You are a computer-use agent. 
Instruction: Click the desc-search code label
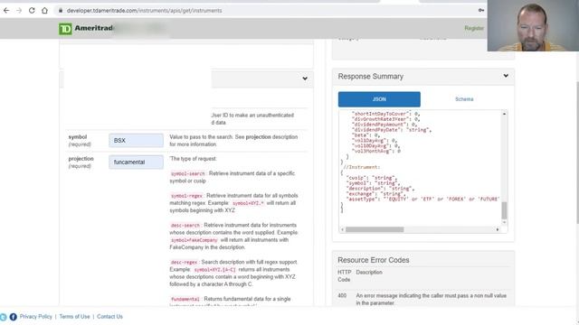[x=185, y=225]
